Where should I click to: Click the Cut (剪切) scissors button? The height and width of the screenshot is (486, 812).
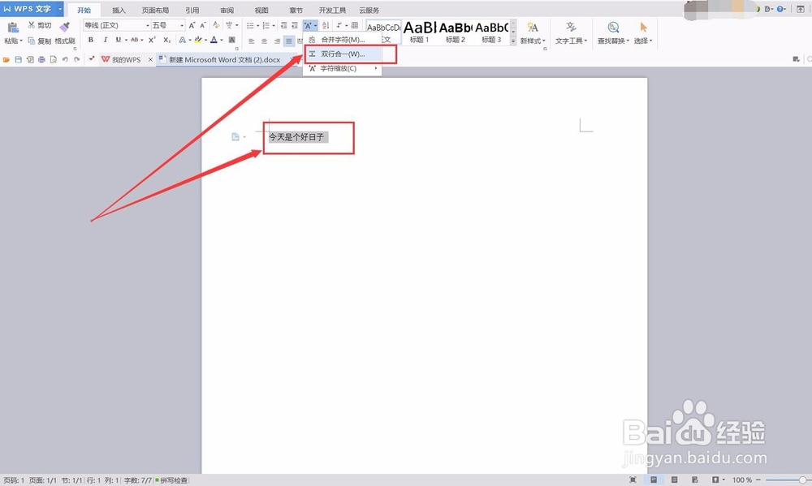point(39,25)
